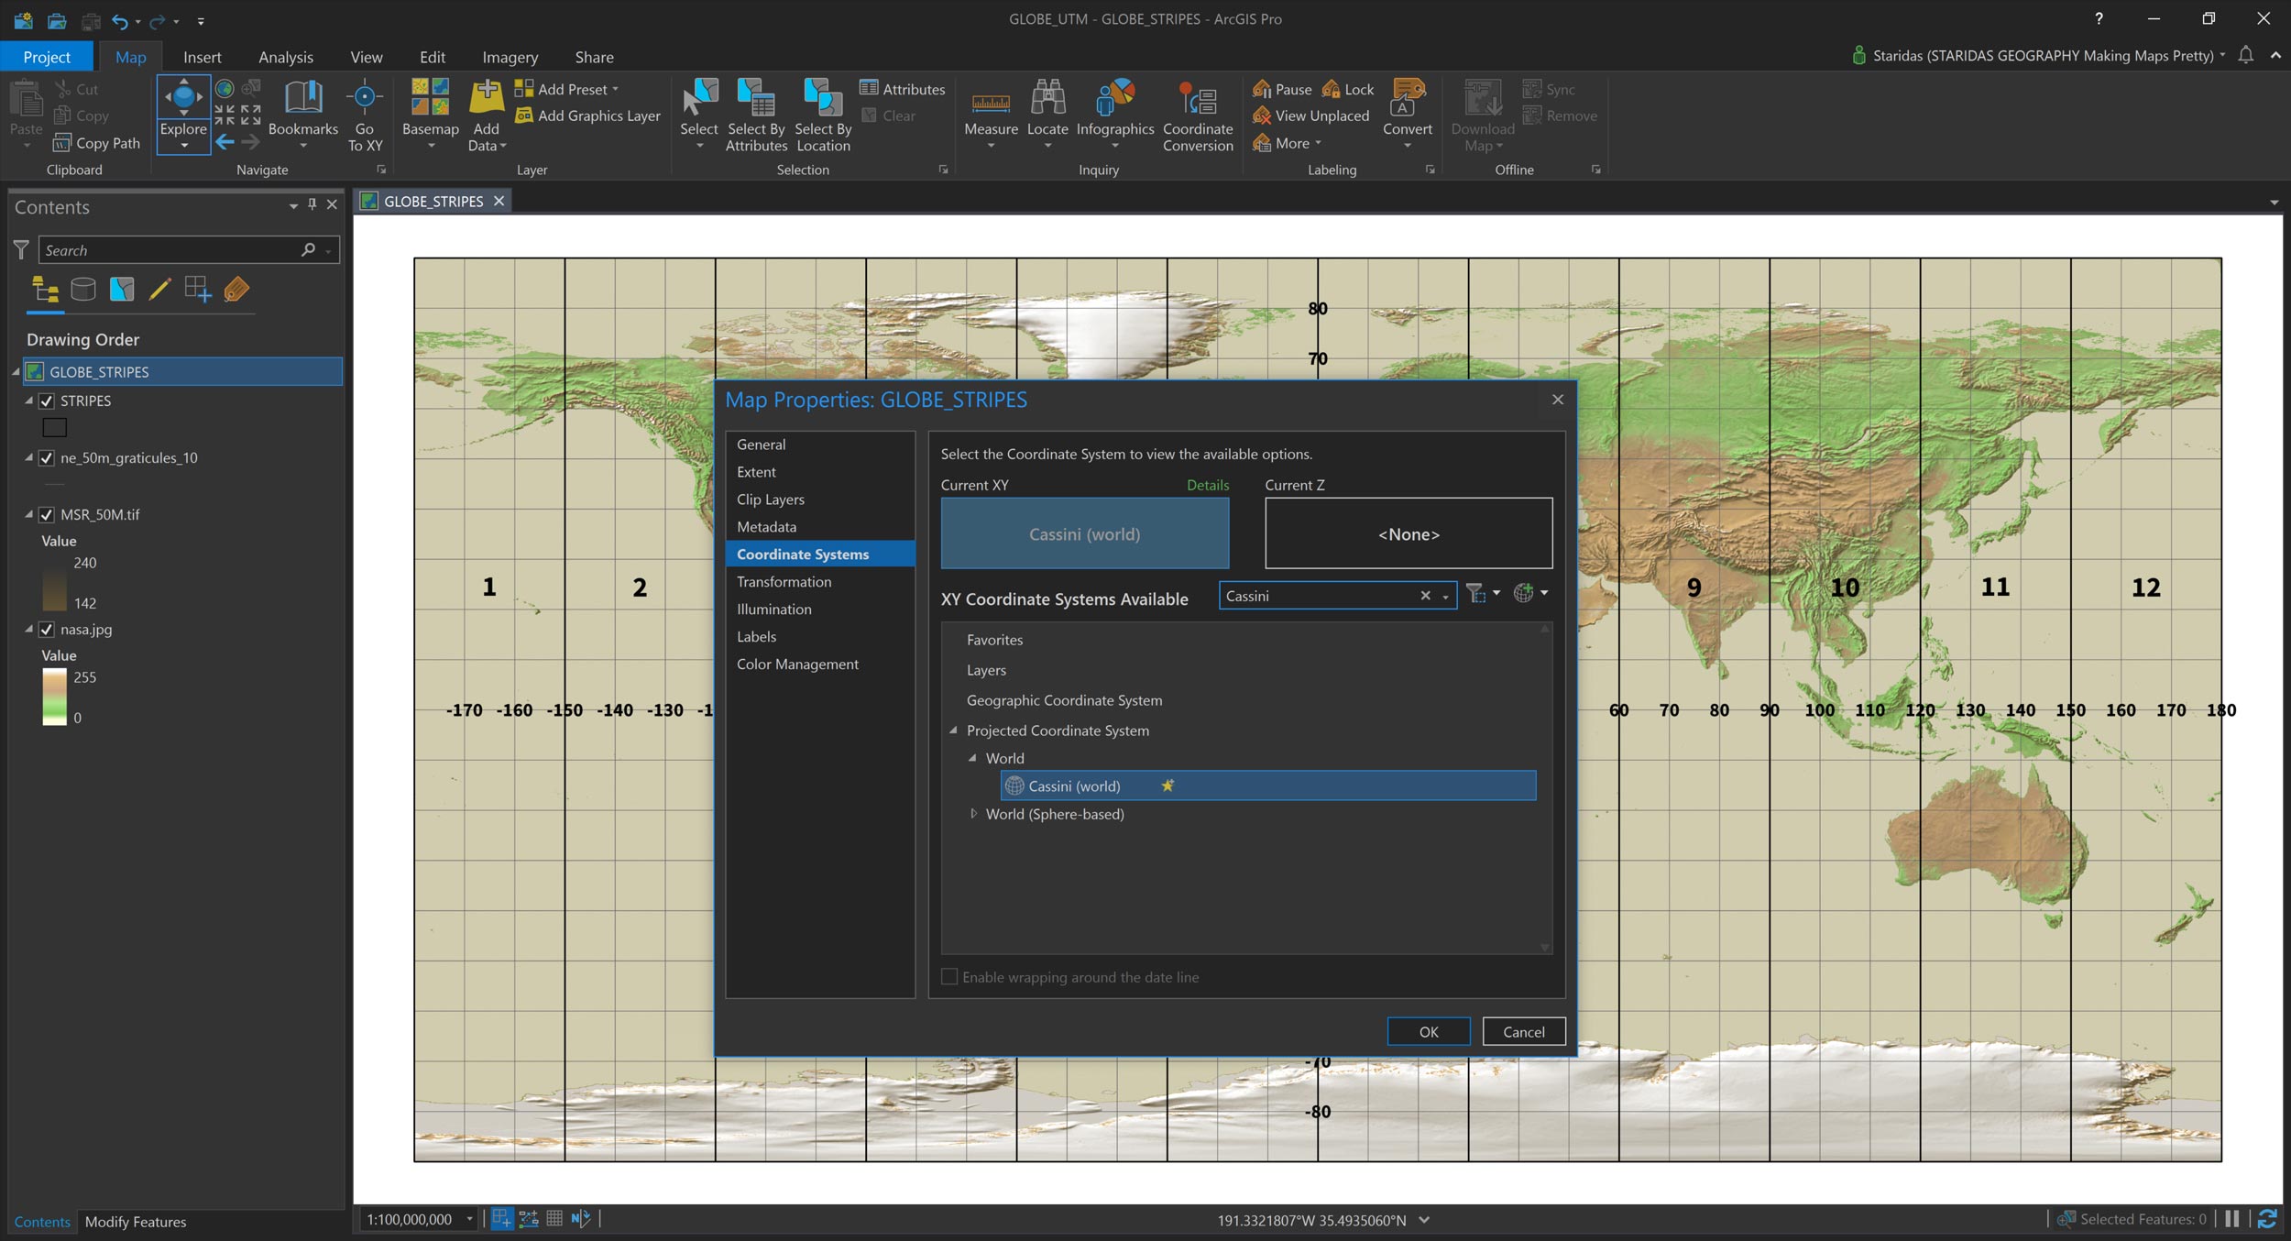Open the map scale dropdown
Screen dimensions: 2291x1241
(x=469, y=1218)
